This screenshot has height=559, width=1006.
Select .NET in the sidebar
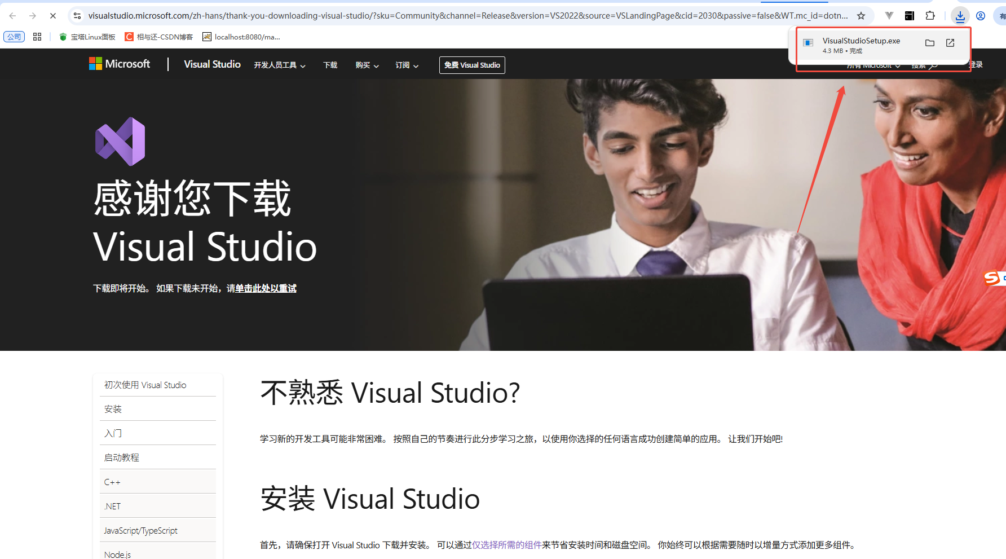tap(157, 506)
